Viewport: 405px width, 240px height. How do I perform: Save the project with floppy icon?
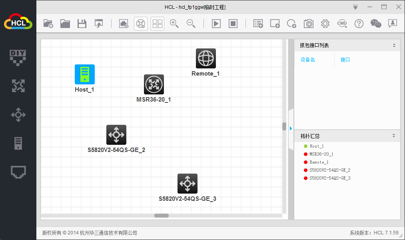tap(82, 24)
